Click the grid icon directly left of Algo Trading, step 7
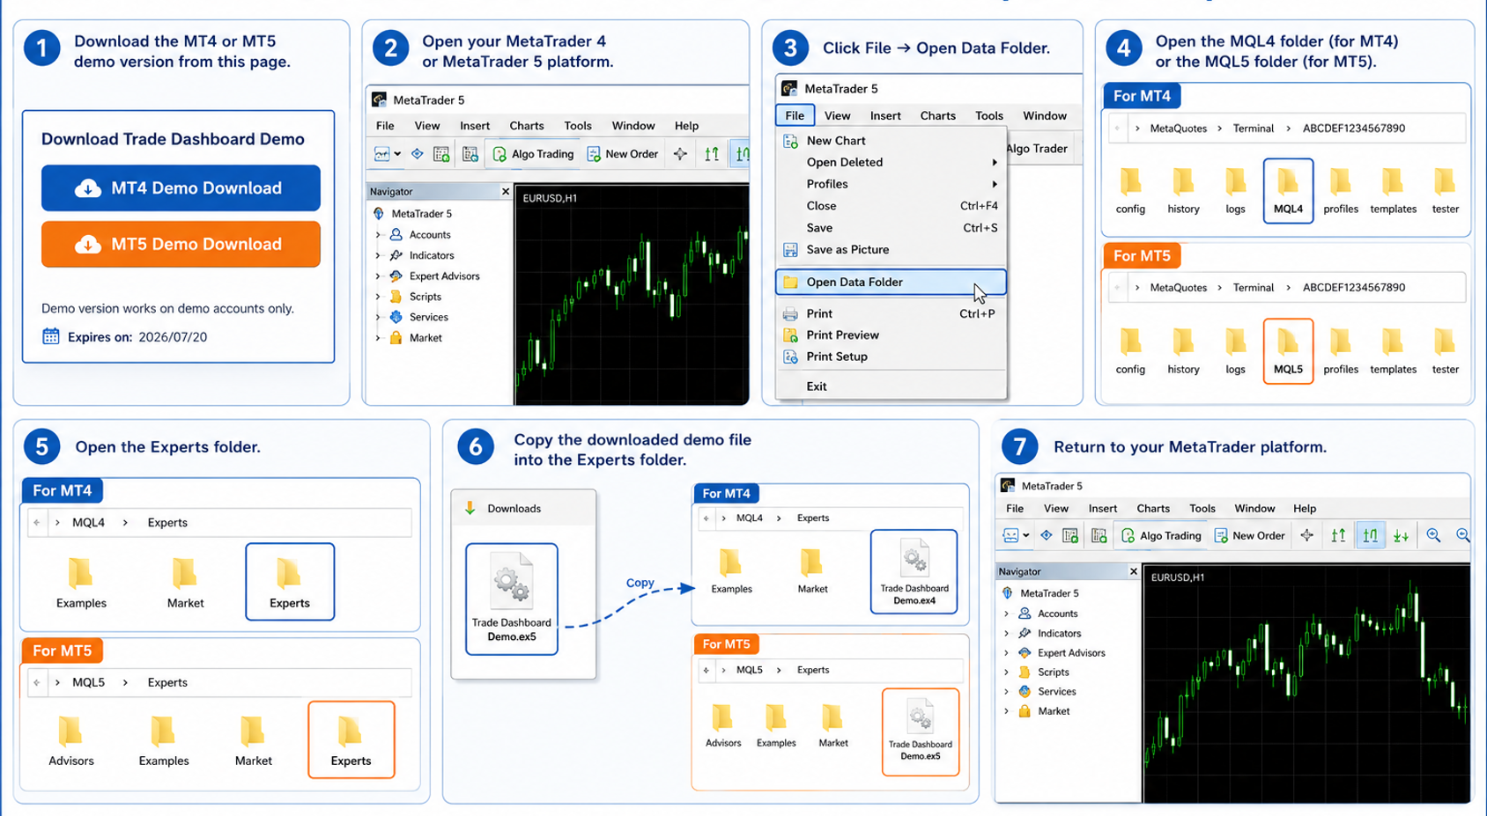The height and width of the screenshot is (816, 1487). tap(1099, 535)
